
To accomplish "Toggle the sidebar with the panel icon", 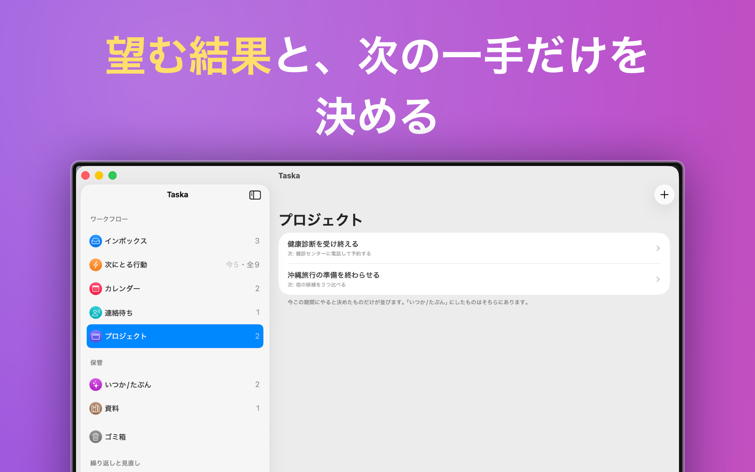I will coord(255,195).
